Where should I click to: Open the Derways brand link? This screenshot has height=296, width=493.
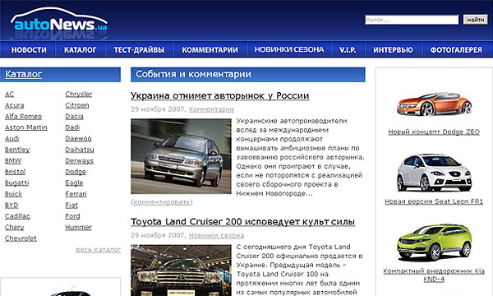[79, 160]
